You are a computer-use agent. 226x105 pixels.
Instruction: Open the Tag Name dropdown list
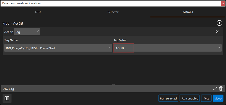point(58,48)
